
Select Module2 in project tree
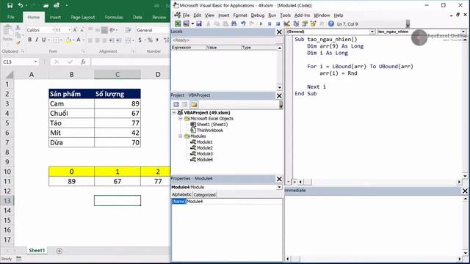coord(204,148)
